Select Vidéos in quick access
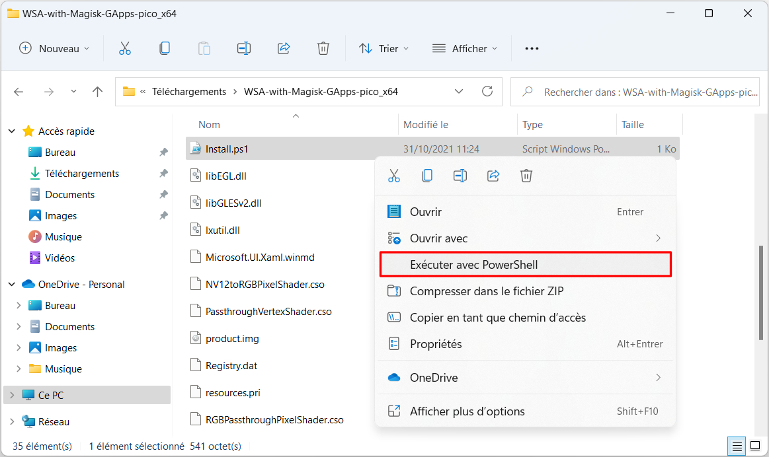This screenshot has width=769, height=457. point(60,258)
